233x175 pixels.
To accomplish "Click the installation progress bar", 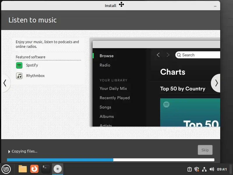I will click(111, 160).
